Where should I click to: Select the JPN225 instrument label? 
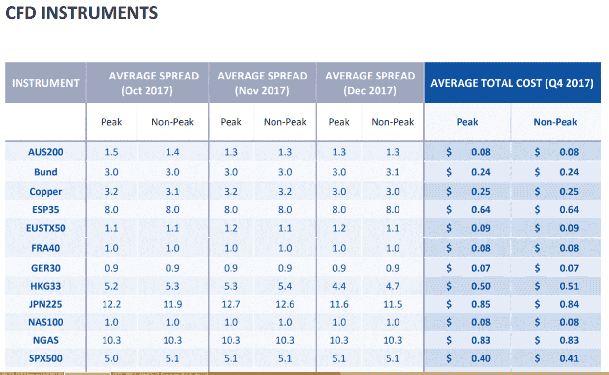pos(45,304)
